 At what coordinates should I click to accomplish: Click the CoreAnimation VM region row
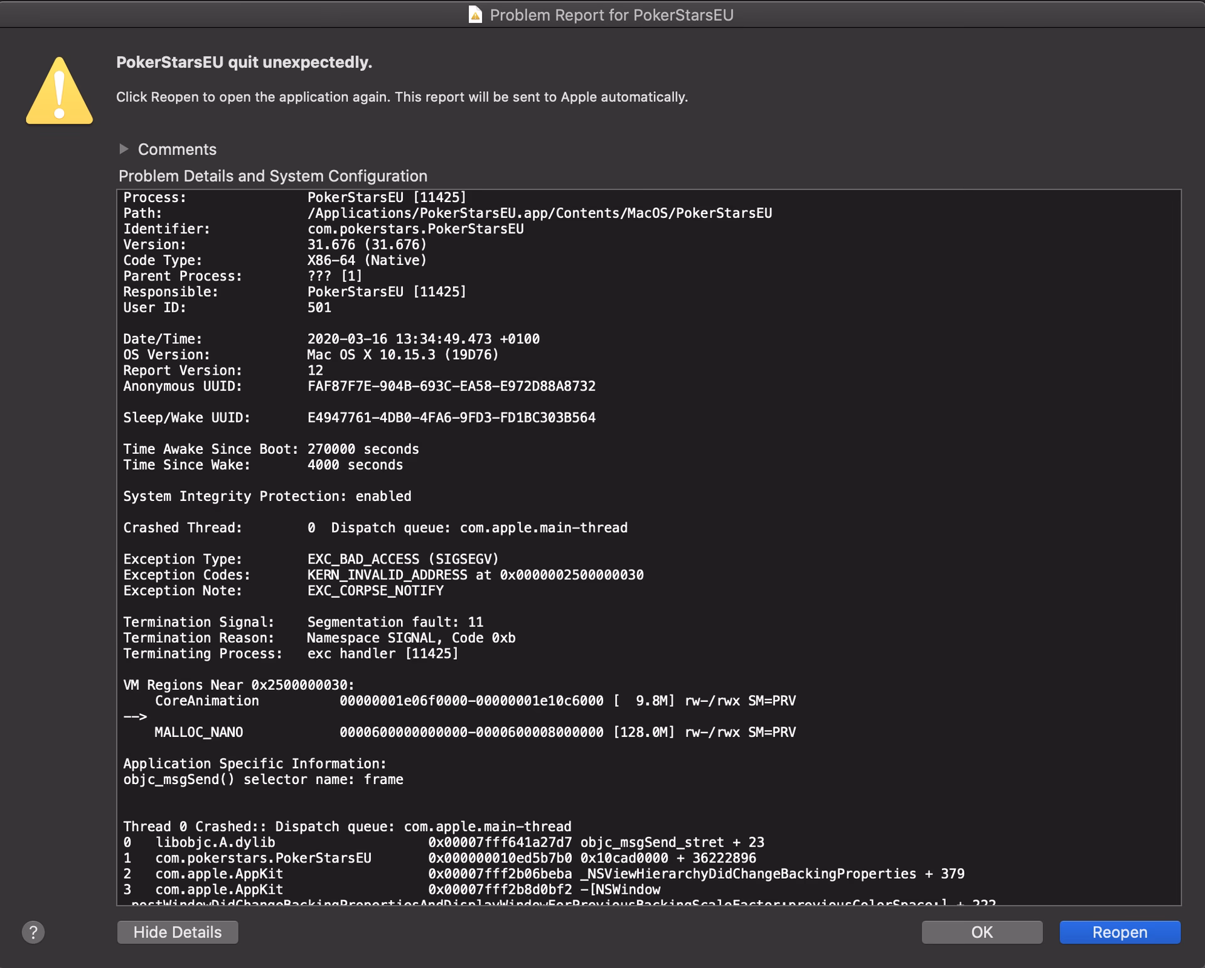pos(475,701)
